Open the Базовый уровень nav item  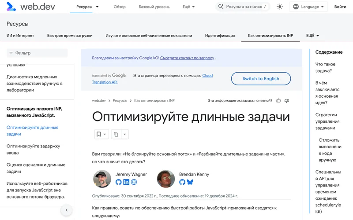[154, 7]
